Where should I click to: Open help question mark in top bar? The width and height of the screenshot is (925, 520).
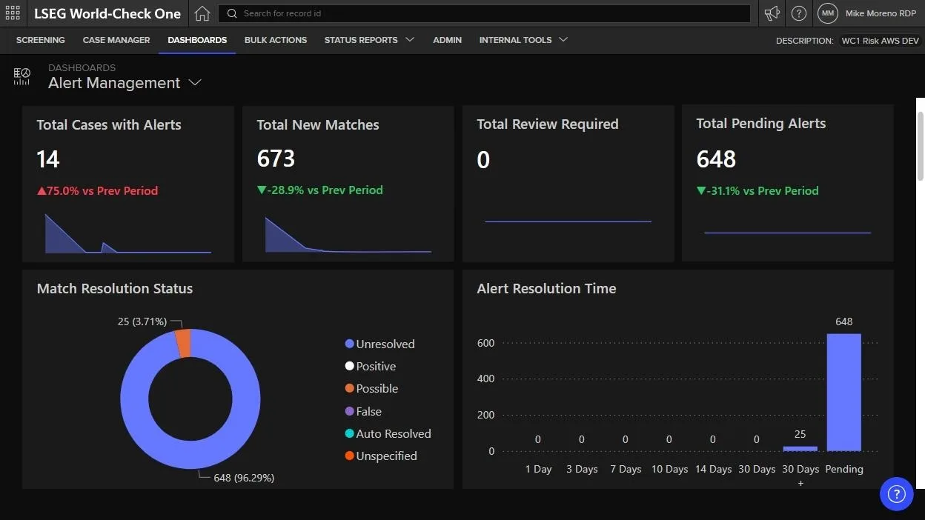(x=799, y=13)
